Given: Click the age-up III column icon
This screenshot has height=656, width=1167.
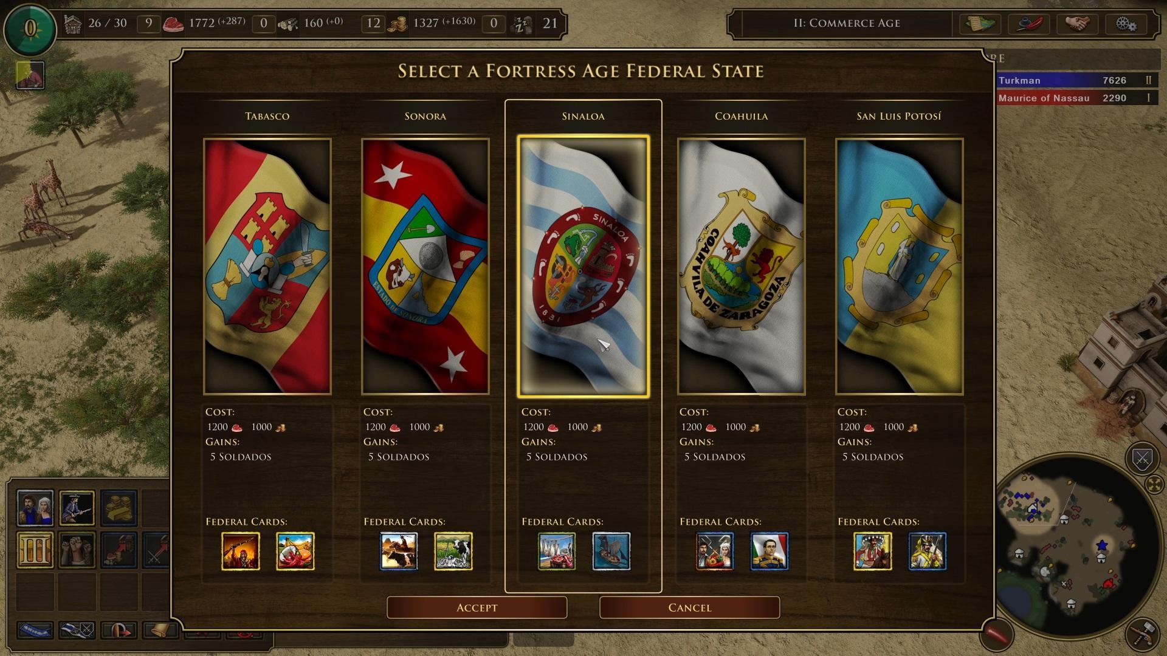Looking at the screenshot, I should (35, 550).
